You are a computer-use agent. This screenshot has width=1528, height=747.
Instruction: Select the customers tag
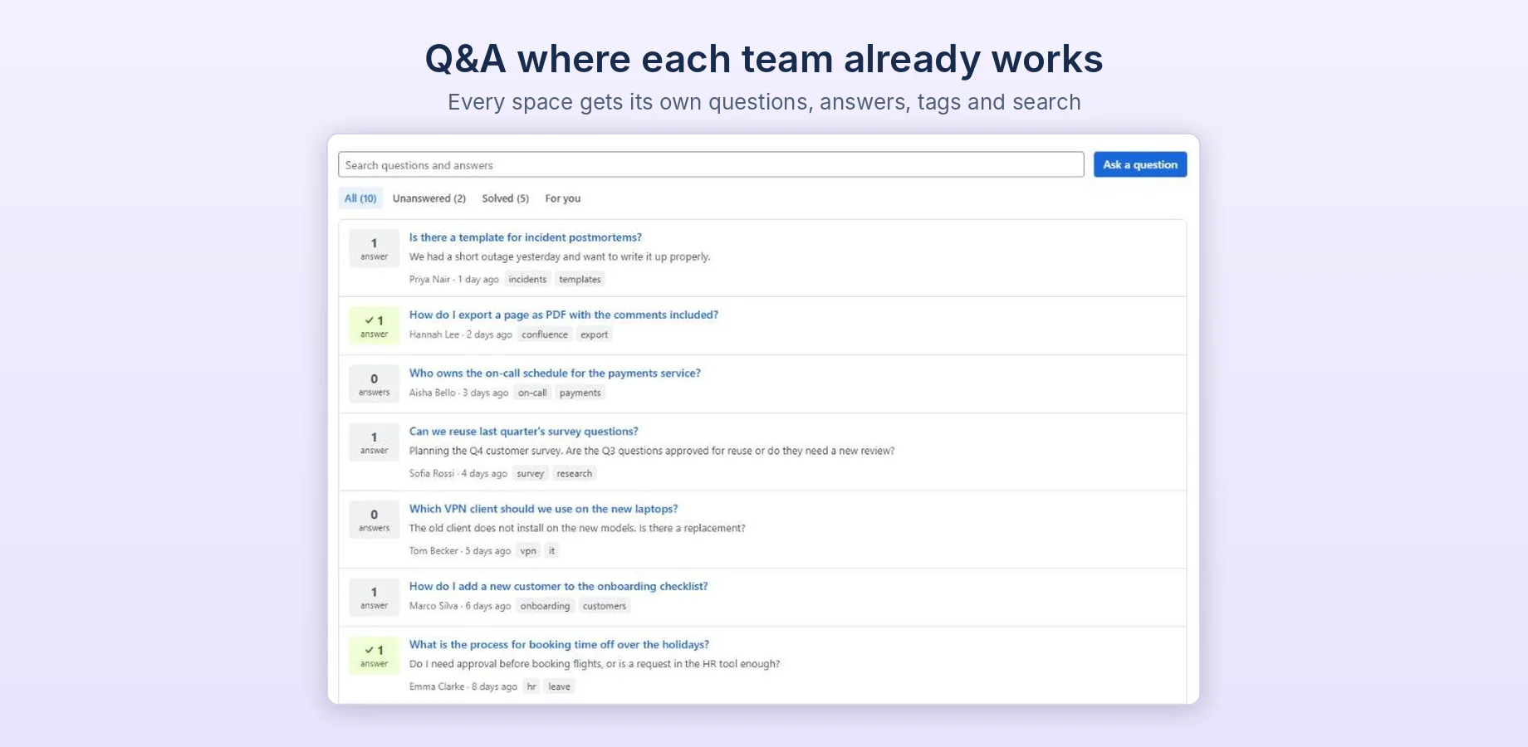pyautogui.click(x=605, y=606)
